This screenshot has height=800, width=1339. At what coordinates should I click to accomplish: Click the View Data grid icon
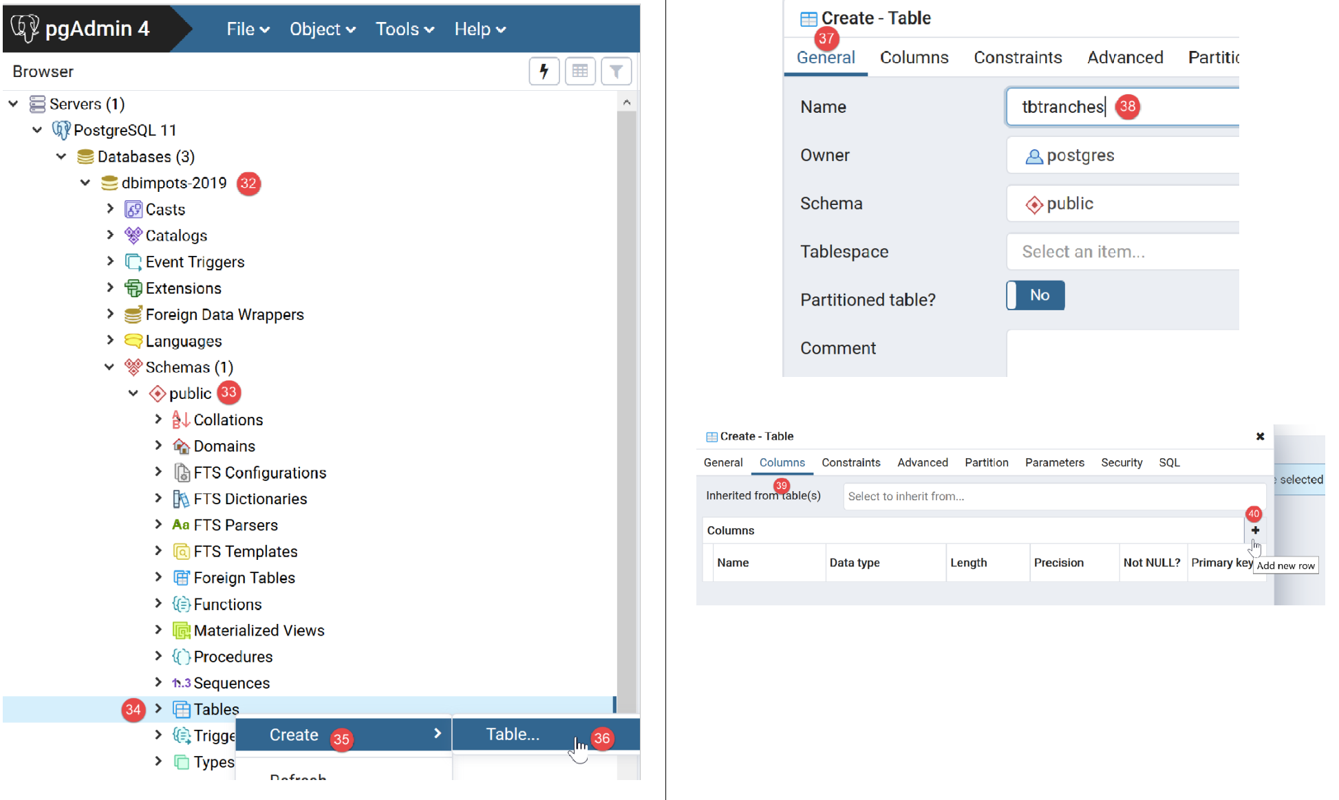tap(579, 72)
